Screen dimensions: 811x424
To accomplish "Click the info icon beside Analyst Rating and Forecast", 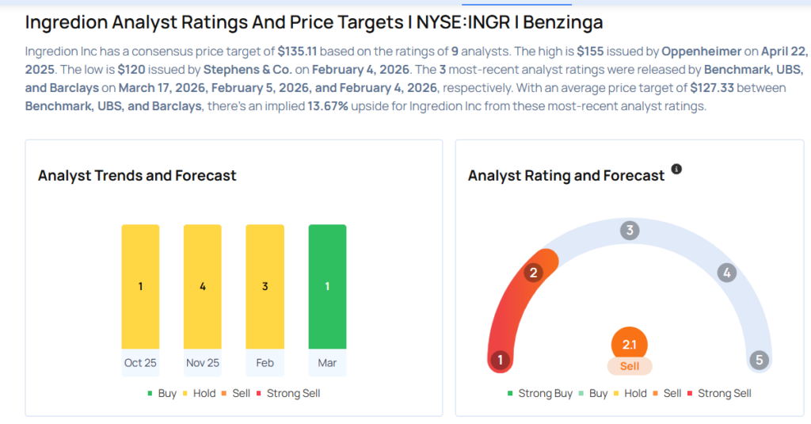I will tap(676, 170).
